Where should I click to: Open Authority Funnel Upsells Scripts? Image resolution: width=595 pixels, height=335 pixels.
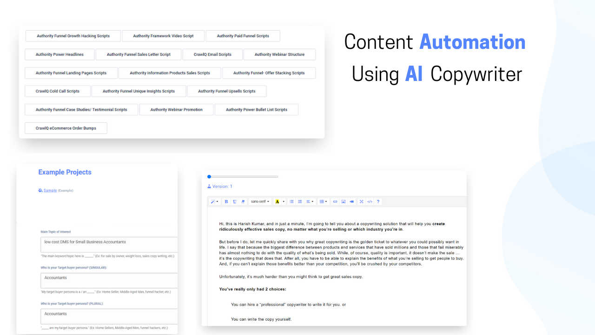(227, 91)
